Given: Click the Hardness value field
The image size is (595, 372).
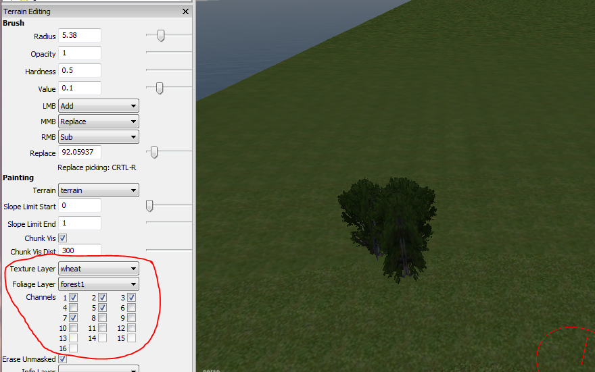Looking at the screenshot, I should pos(80,70).
